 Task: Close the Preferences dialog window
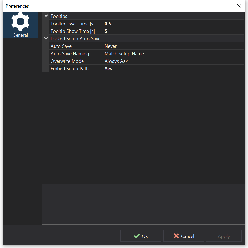click(x=239, y=6)
